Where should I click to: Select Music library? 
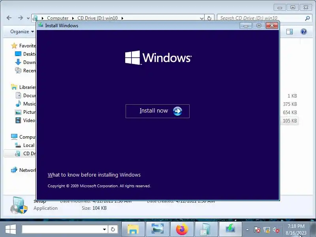26,104
